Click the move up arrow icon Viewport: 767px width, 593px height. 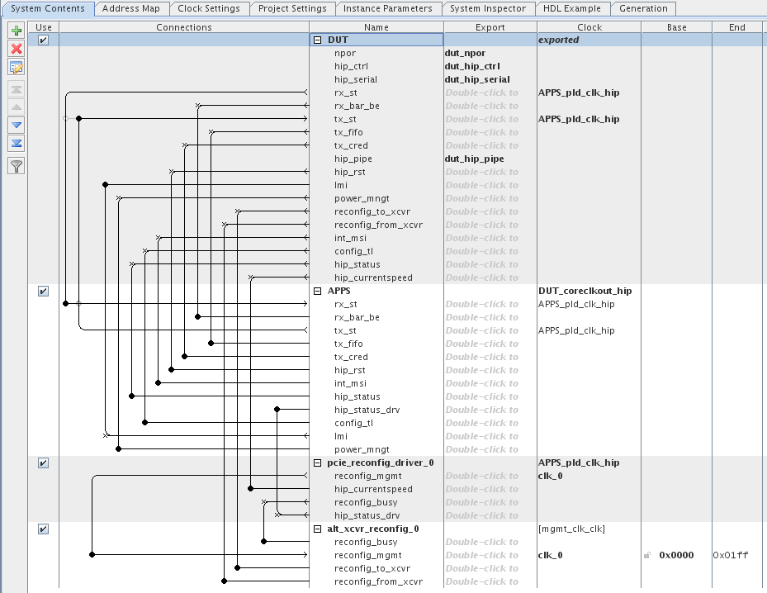click(16, 107)
